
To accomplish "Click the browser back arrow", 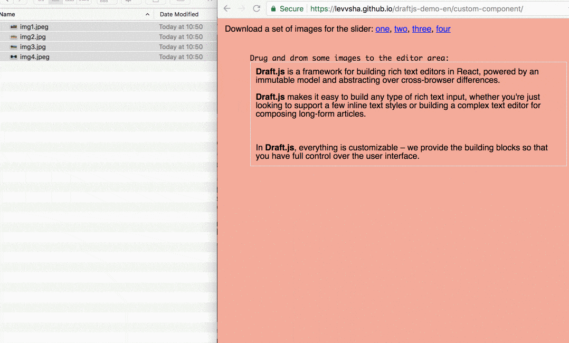I will tap(227, 8).
